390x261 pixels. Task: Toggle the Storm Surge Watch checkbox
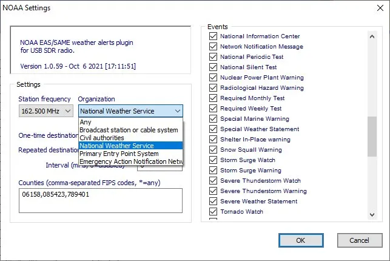pos(213,160)
